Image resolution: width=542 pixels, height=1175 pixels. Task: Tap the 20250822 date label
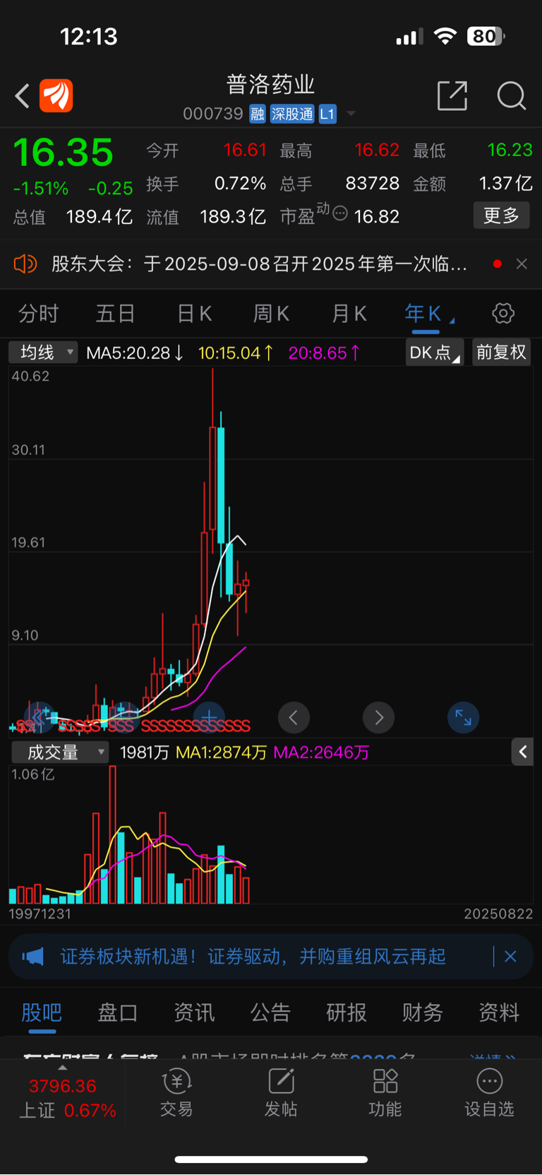pyautogui.click(x=498, y=914)
